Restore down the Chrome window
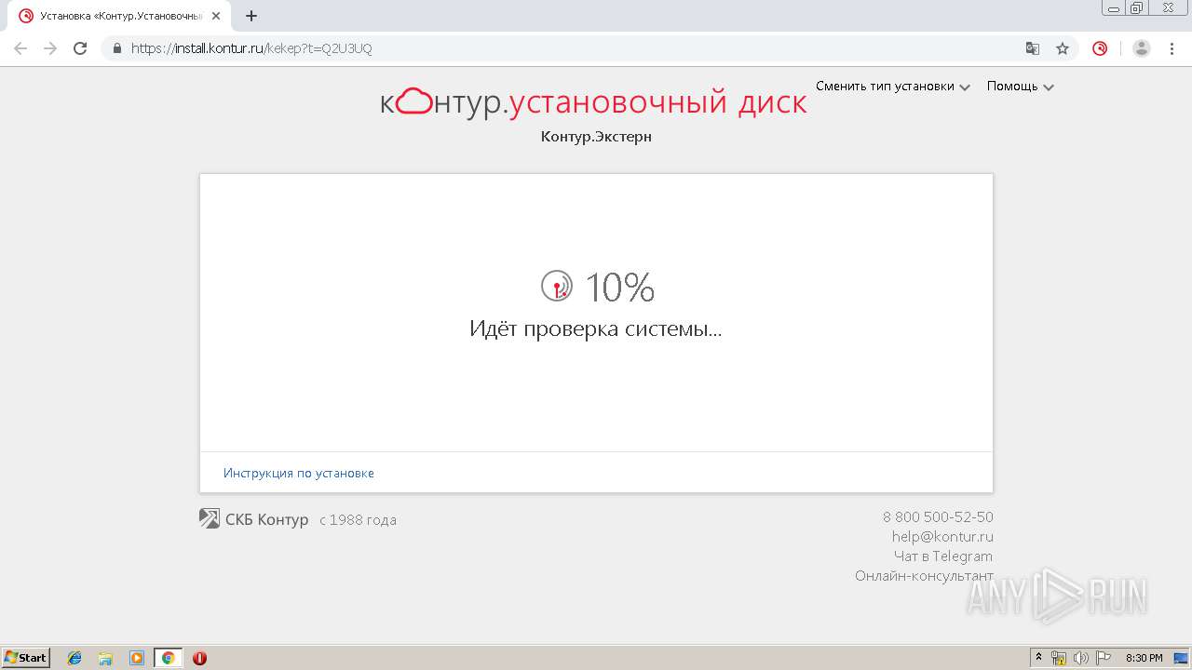 click(x=1137, y=7)
